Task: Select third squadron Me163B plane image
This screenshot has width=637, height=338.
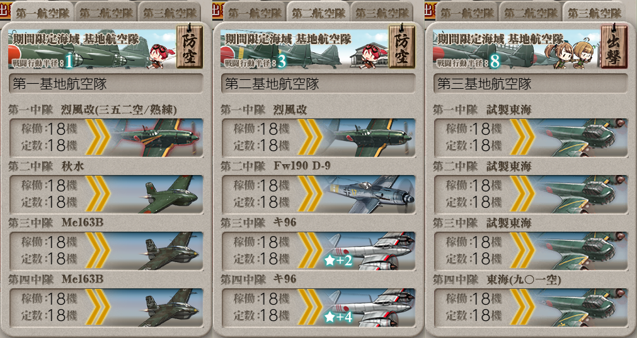Action: [158, 251]
